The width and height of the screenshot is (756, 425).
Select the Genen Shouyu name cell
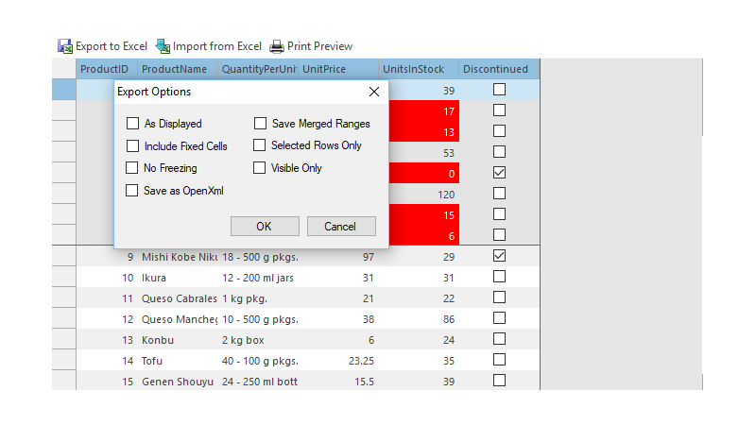178,382
